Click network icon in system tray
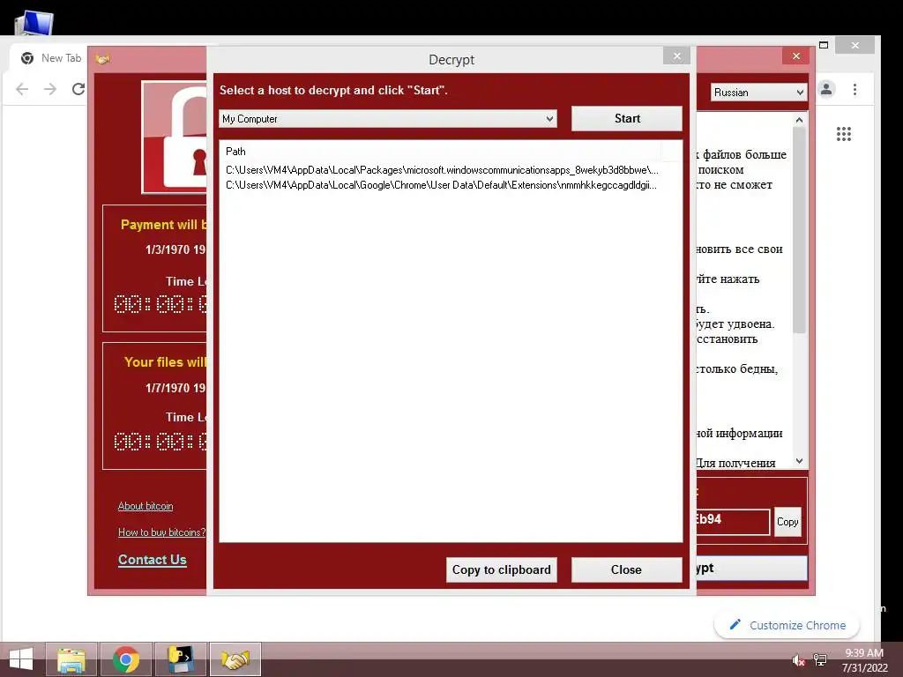Image resolution: width=903 pixels, height=677 pixels. (x=820, y=660)
